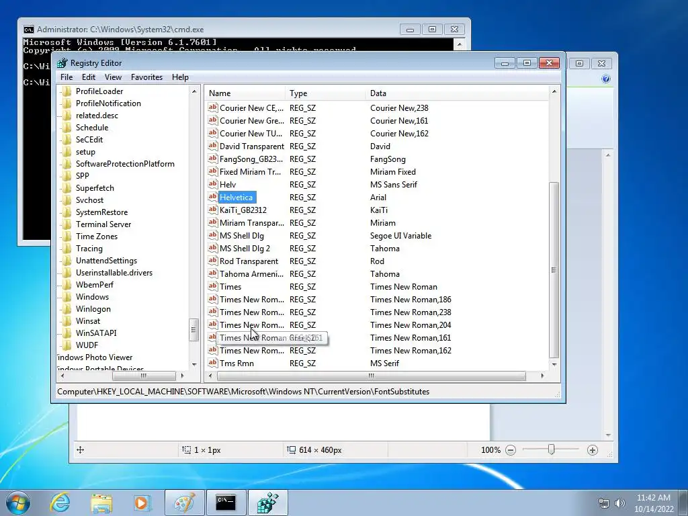Click the Registry Editor title bar icon
Viewport: 688px width, 516px height.
click(x=62, y=62)
